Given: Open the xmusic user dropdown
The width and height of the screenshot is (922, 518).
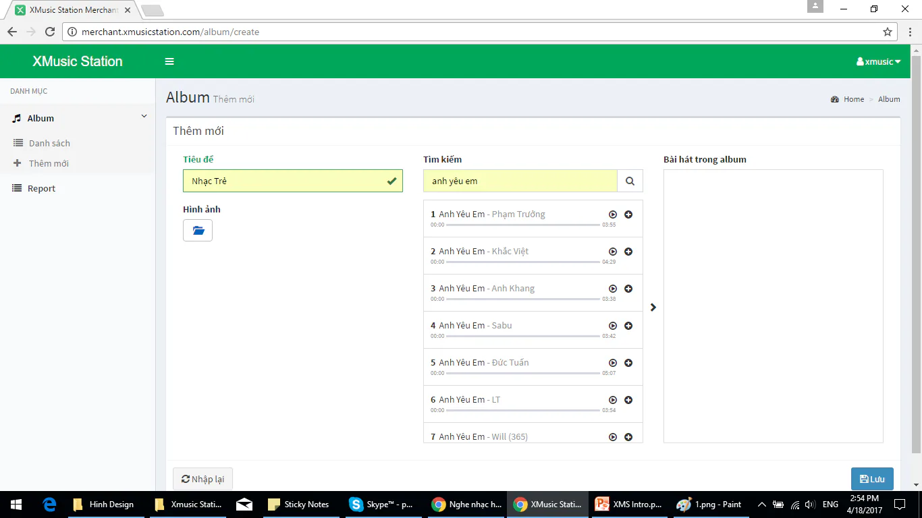Looking at the screenshot, I should (x=879, y=61).
